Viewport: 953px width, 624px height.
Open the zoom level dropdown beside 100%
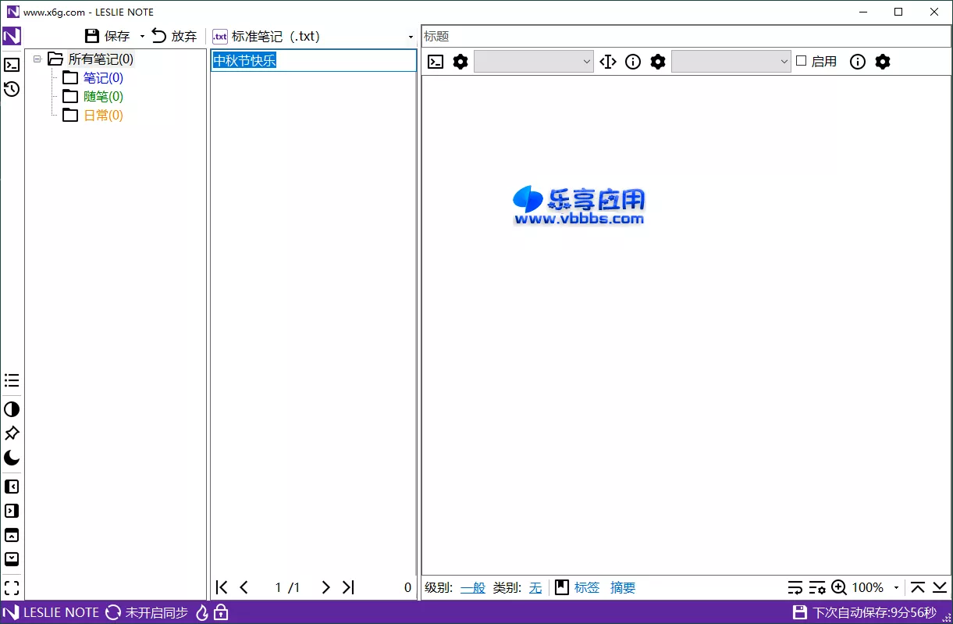coord(898,587)
